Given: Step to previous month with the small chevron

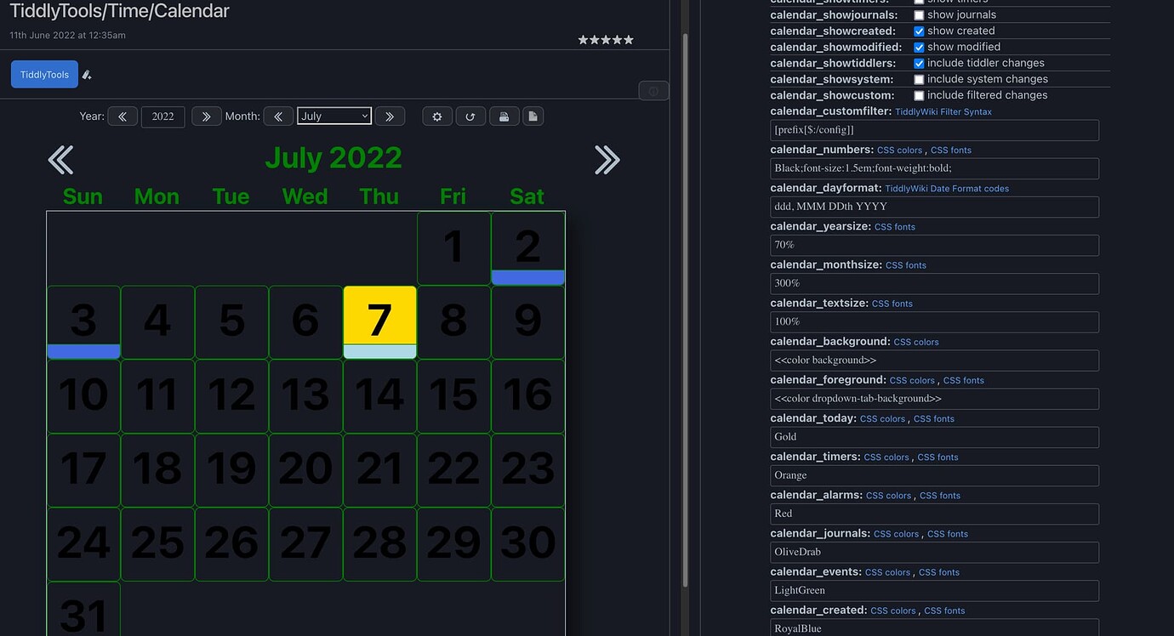Looking at the screenshot, I should [x=278, y=116].
